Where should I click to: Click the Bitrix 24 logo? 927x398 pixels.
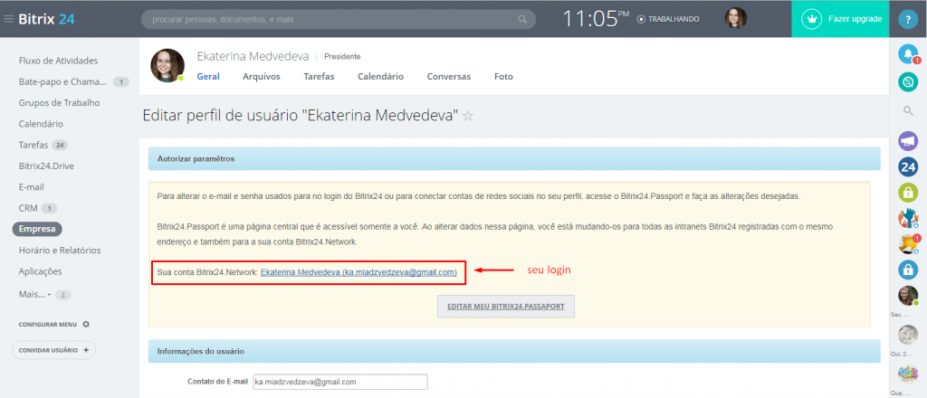[47, 19]
